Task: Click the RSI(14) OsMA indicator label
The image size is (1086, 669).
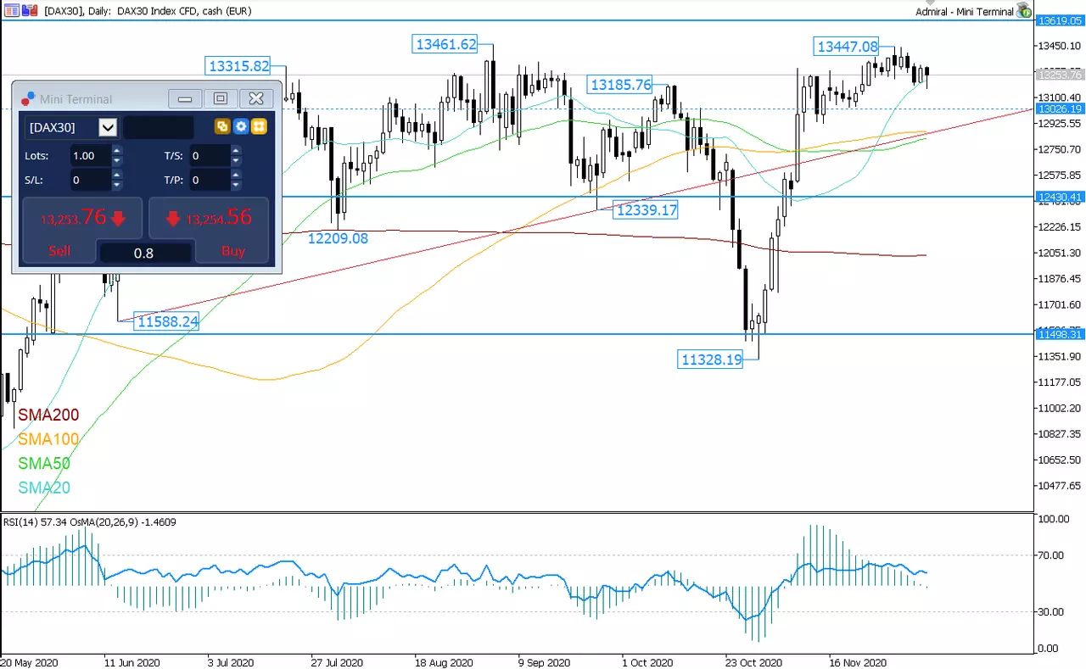Action: click(89, 521)
